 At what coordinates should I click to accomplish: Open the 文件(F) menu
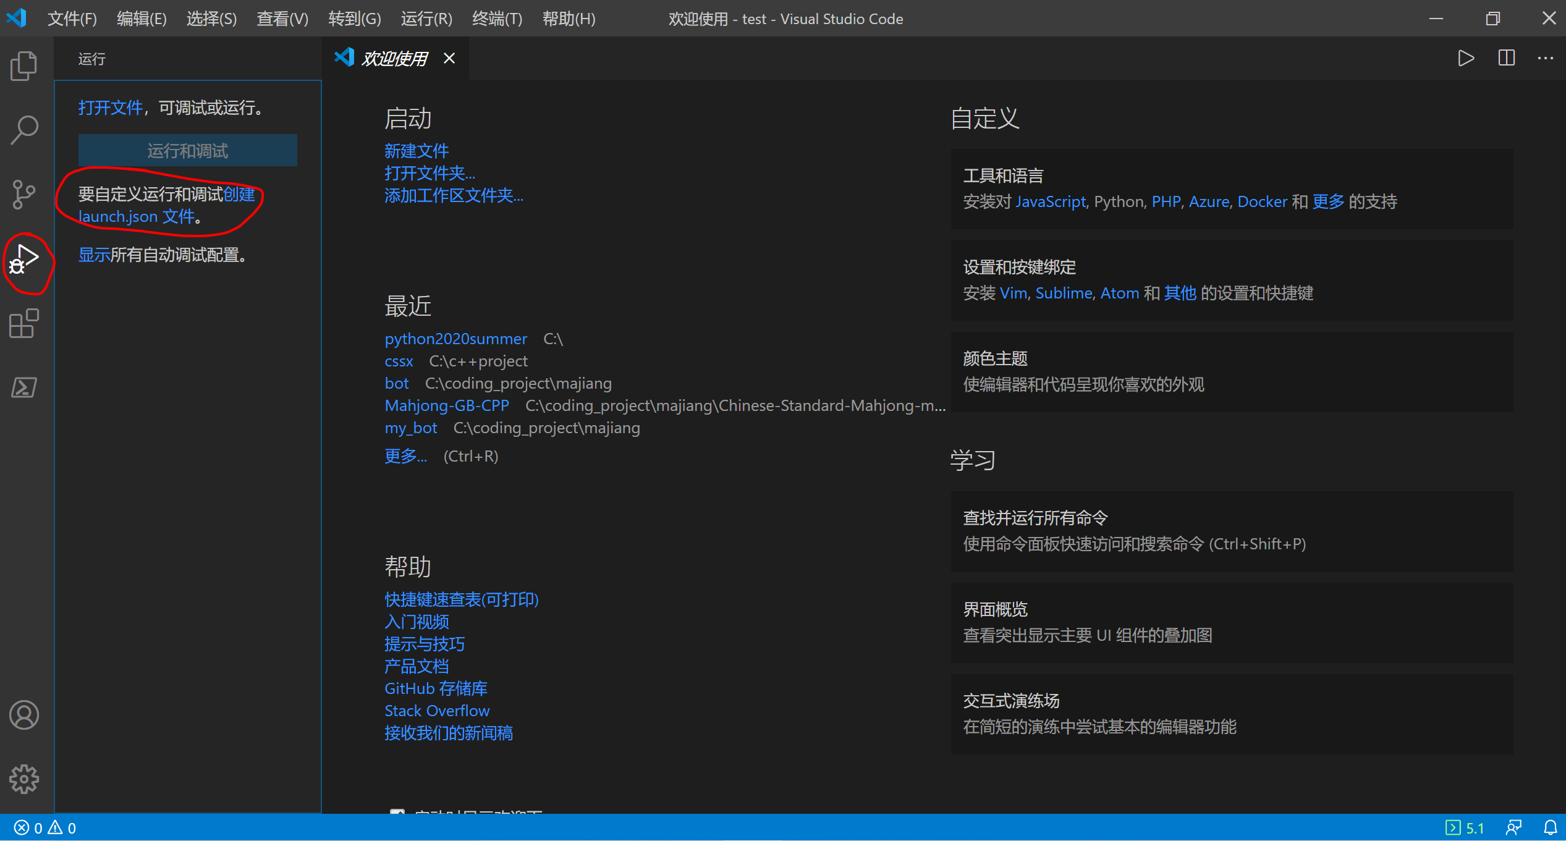[x=72, y=19]
